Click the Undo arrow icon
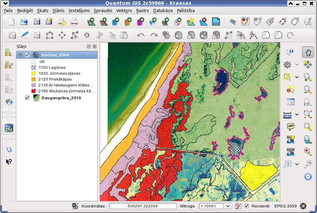Viewport: 317px width, 213px height. (141, 35)
